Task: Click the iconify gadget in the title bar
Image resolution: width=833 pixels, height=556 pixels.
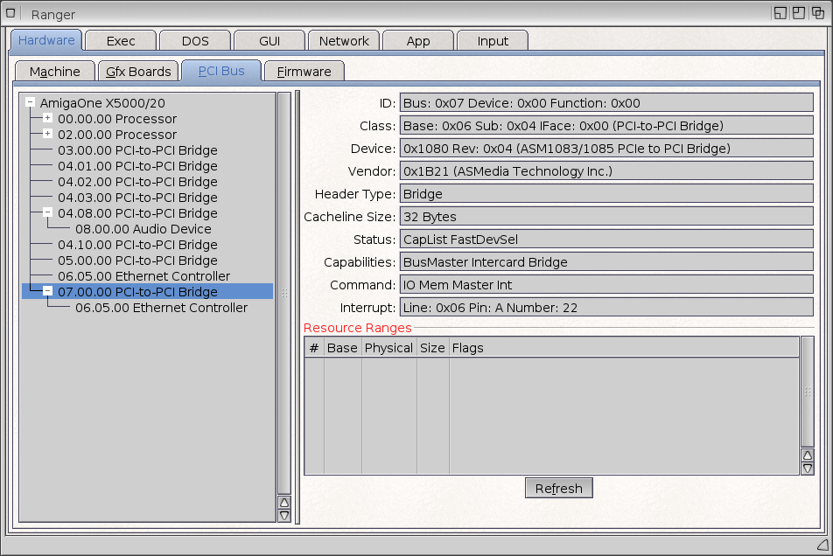Action: [x=780, y=13]
